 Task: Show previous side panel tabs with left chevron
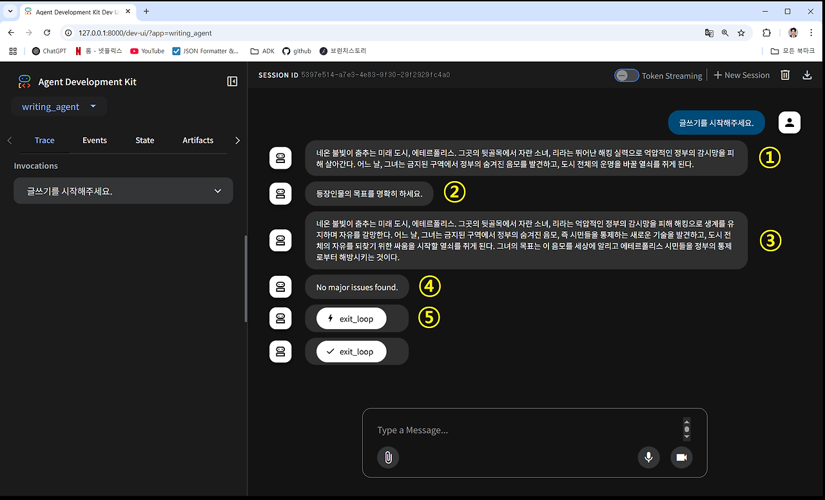pyautogui.click(x=9, y=140)
